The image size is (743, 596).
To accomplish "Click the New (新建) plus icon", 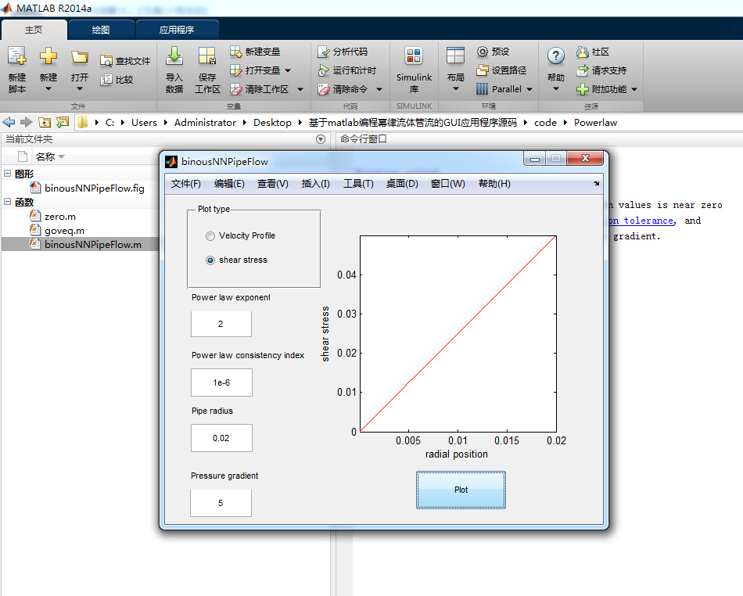I will pyautogui.click(x=48, y=56).
